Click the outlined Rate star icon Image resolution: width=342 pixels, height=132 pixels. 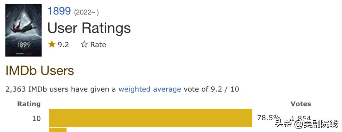(84, 44)
